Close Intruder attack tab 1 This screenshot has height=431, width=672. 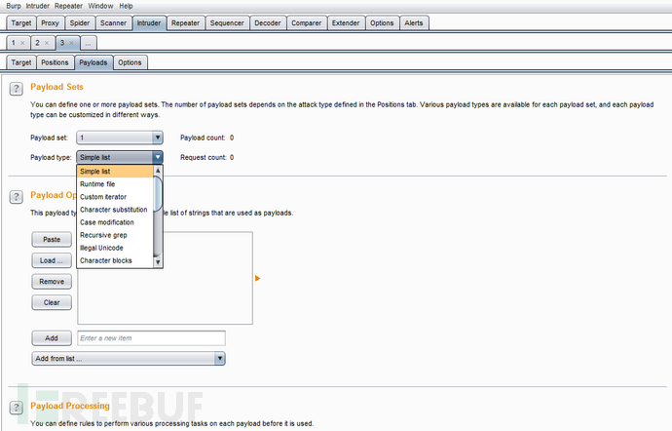pos(22,43)
